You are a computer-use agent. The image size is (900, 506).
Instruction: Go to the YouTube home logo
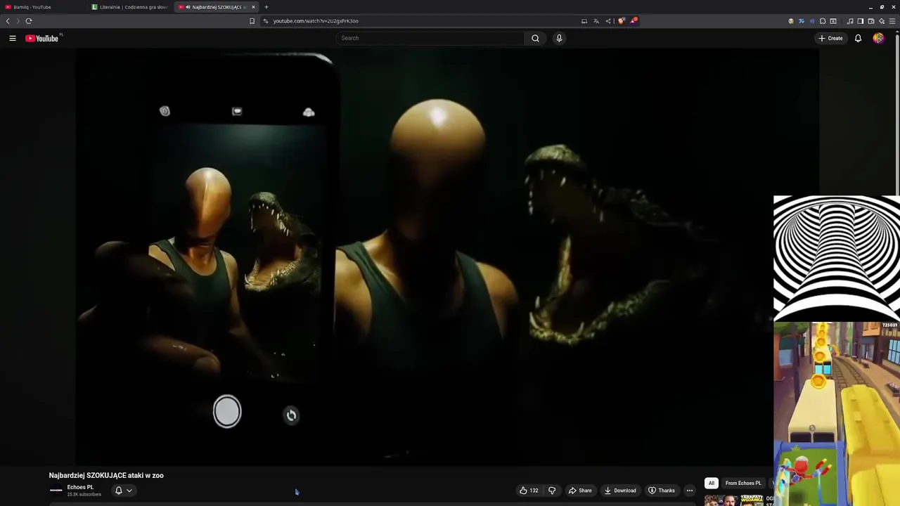click(42, 38)
